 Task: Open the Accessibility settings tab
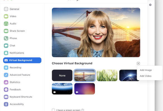coord(22,104)
